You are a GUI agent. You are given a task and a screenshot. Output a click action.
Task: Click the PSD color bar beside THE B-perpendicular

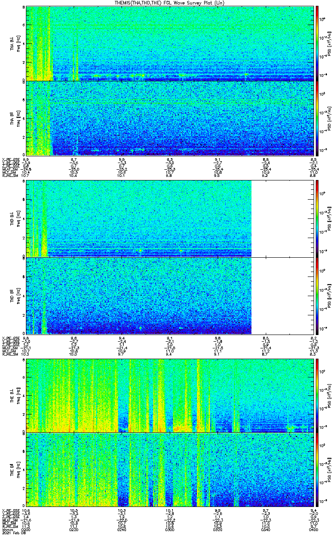click(317, 395)
